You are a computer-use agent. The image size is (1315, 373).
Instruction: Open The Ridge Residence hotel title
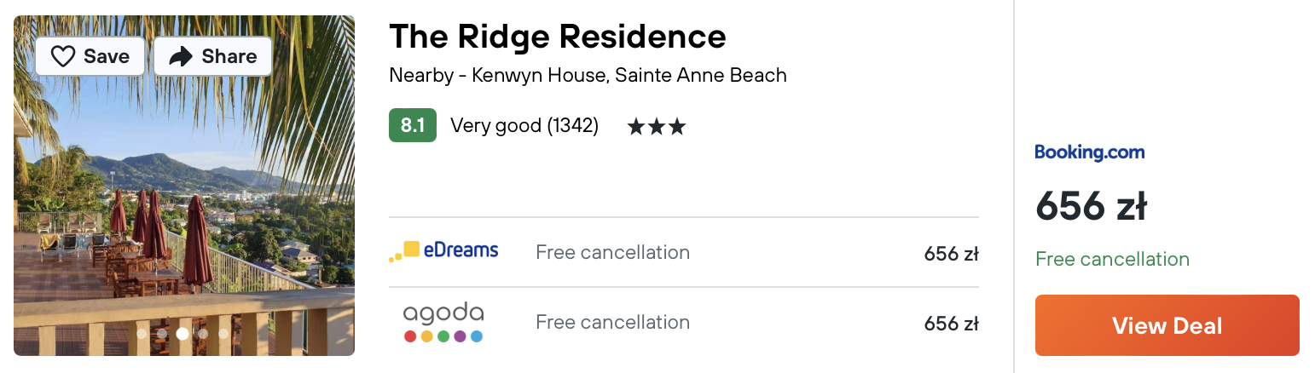coord(558,36)
